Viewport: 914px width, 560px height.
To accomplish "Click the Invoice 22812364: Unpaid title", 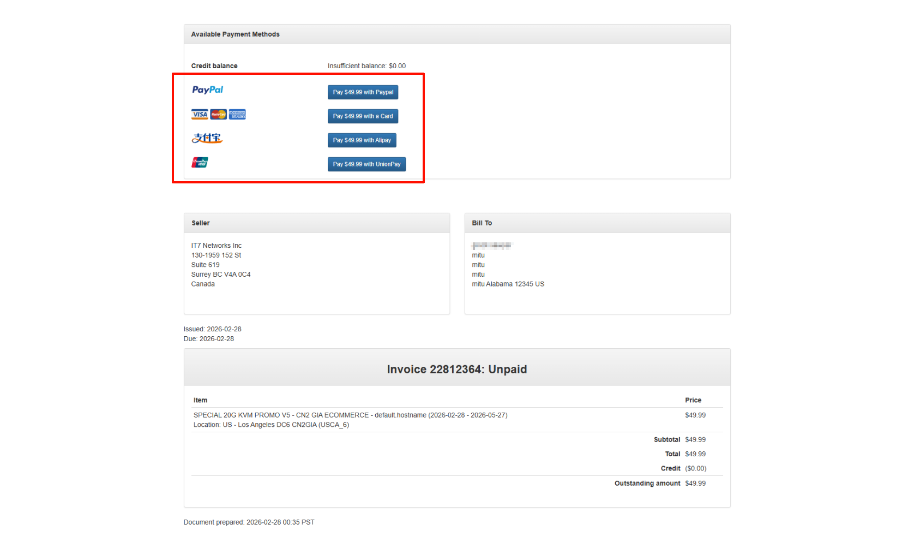I will click(x=456, y=370).
